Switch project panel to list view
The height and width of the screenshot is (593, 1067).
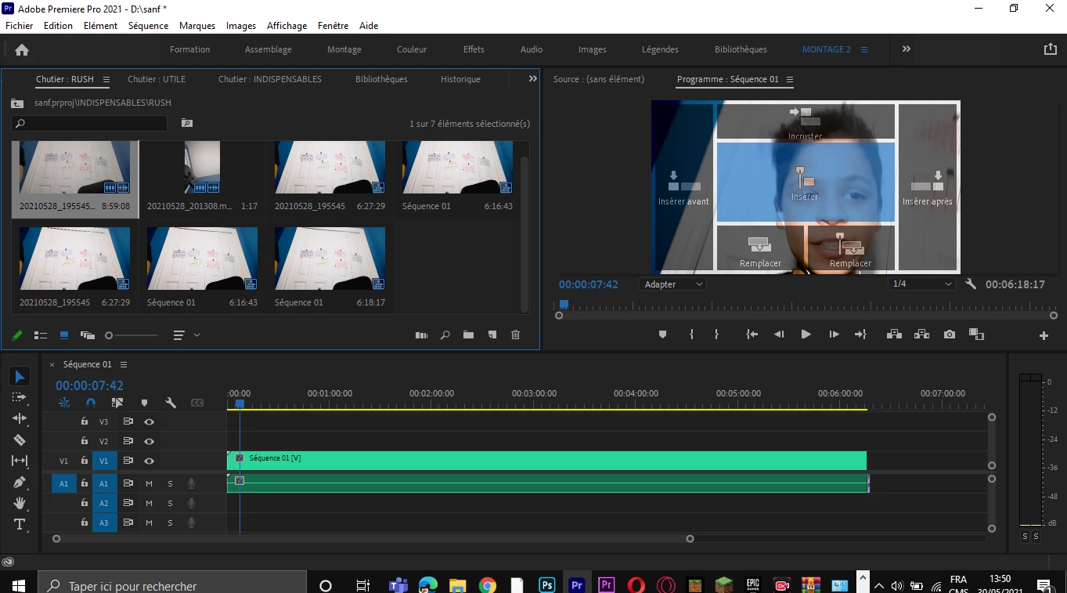41,335
